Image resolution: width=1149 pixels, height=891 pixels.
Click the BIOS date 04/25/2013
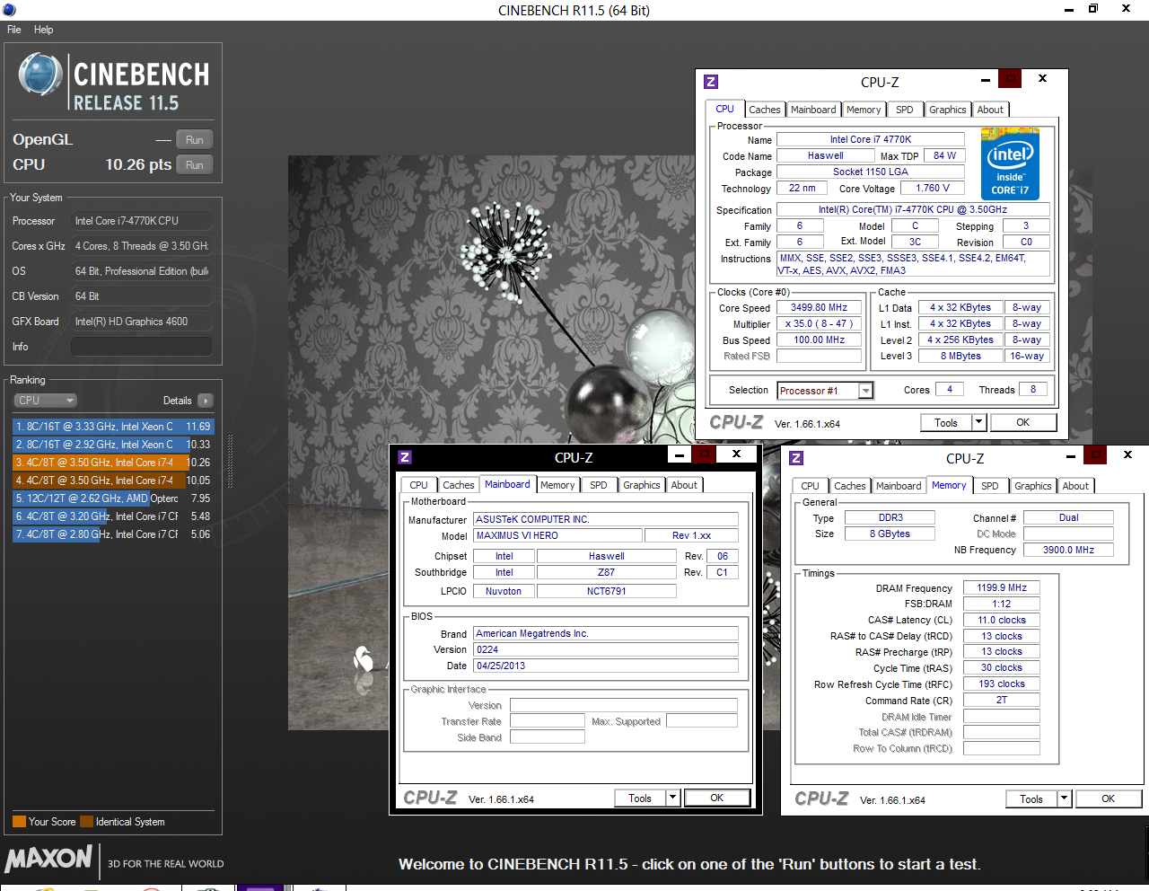tap(606, 666)
